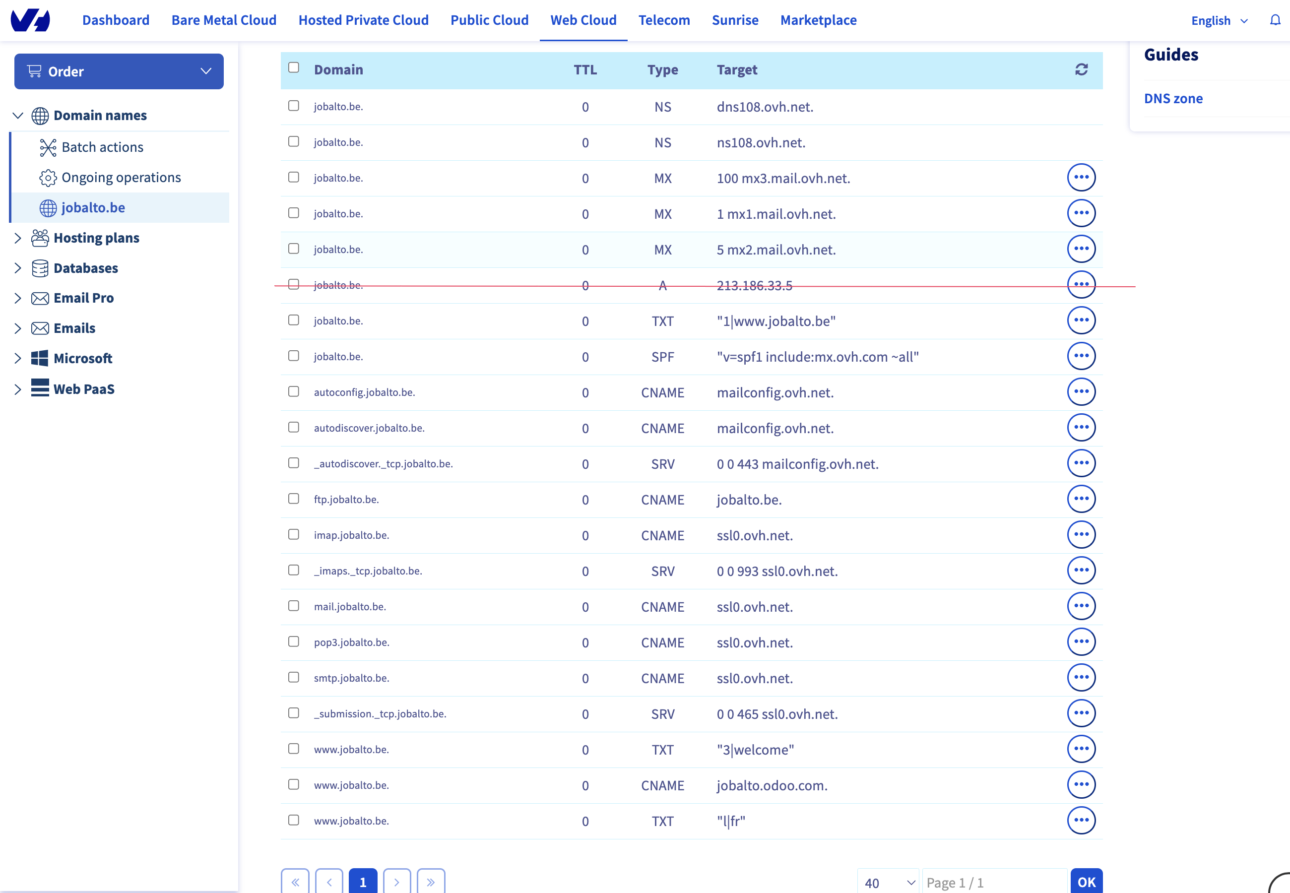The width and height of the screenshot is (1290, 893).
Task: Open actions menu for SPF record
Action: coord(1081,356)
